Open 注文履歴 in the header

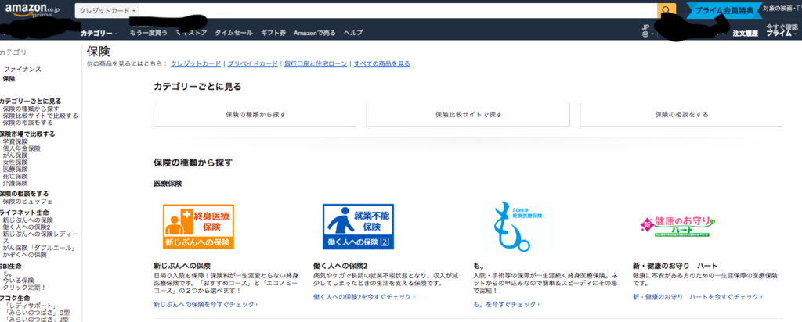744,33
